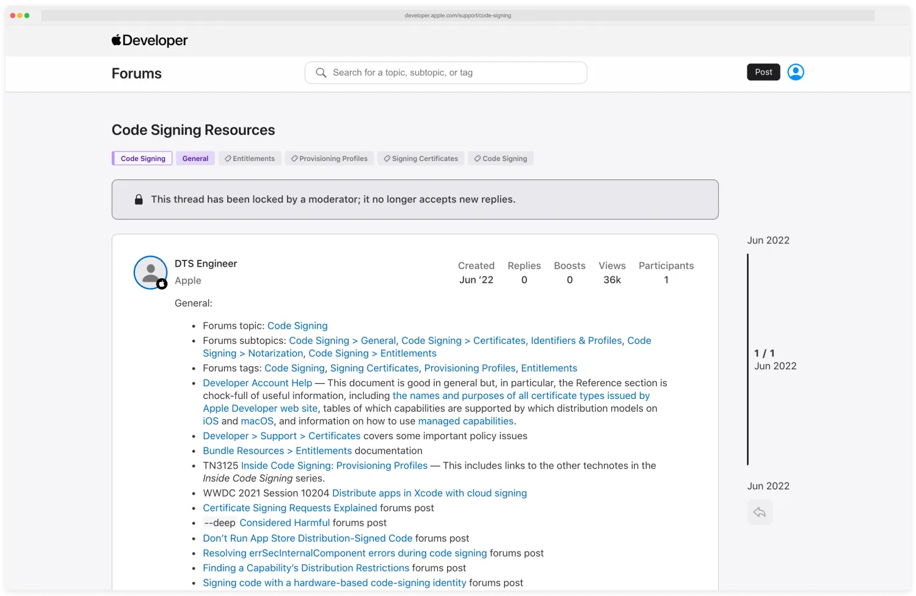Open the Forums heading link

point(137,74)
